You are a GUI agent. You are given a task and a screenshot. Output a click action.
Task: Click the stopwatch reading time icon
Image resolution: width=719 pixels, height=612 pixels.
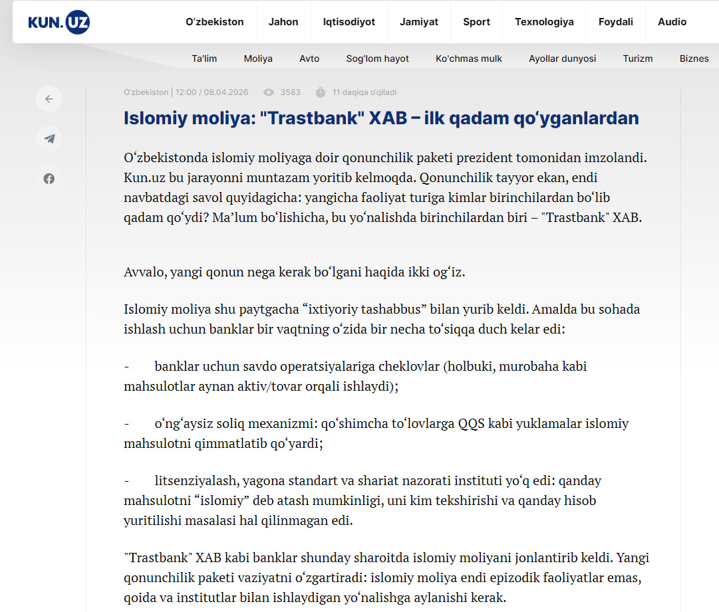click(321, 92)
